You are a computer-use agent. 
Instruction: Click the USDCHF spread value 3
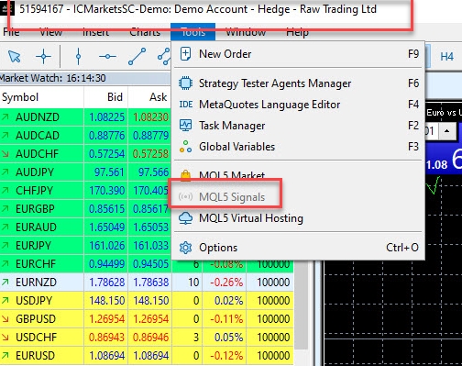(x=196, y=338)
